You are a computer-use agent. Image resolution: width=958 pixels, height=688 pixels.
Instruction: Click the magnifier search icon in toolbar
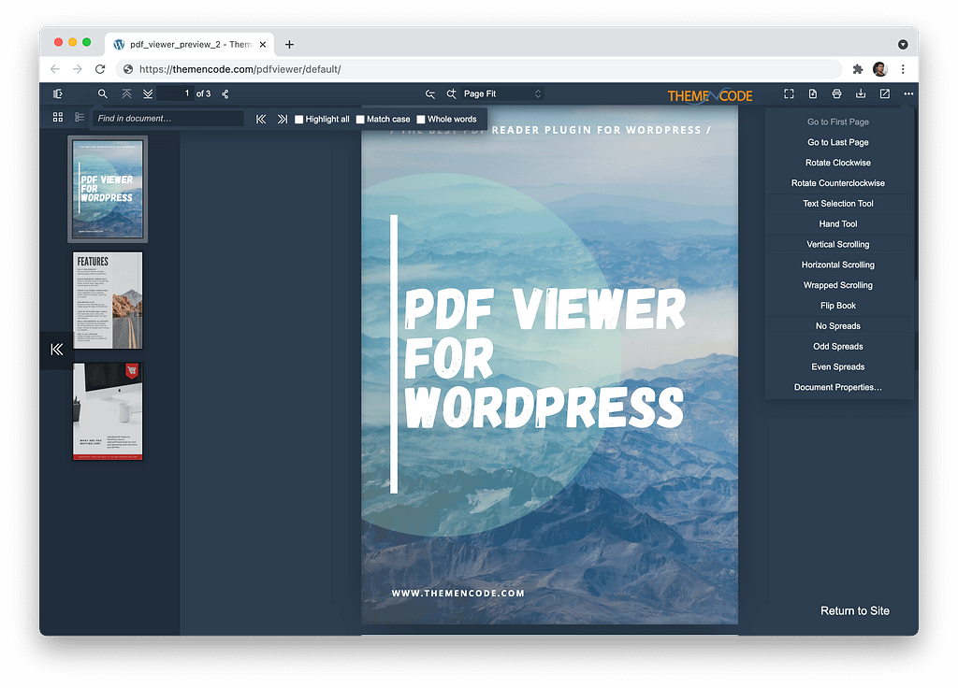pyautogui.click(x=103, y=93)
